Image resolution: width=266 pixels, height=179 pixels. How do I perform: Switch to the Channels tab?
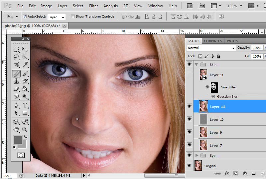pos(213,41)
